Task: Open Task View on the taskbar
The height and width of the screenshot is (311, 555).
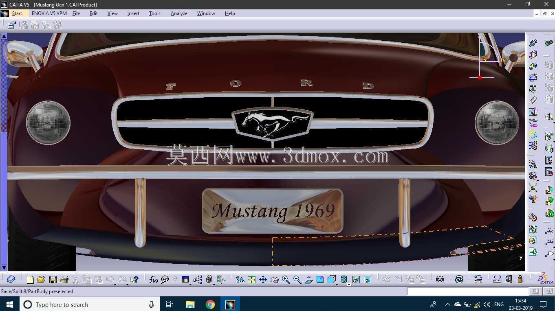Action: 170,304
